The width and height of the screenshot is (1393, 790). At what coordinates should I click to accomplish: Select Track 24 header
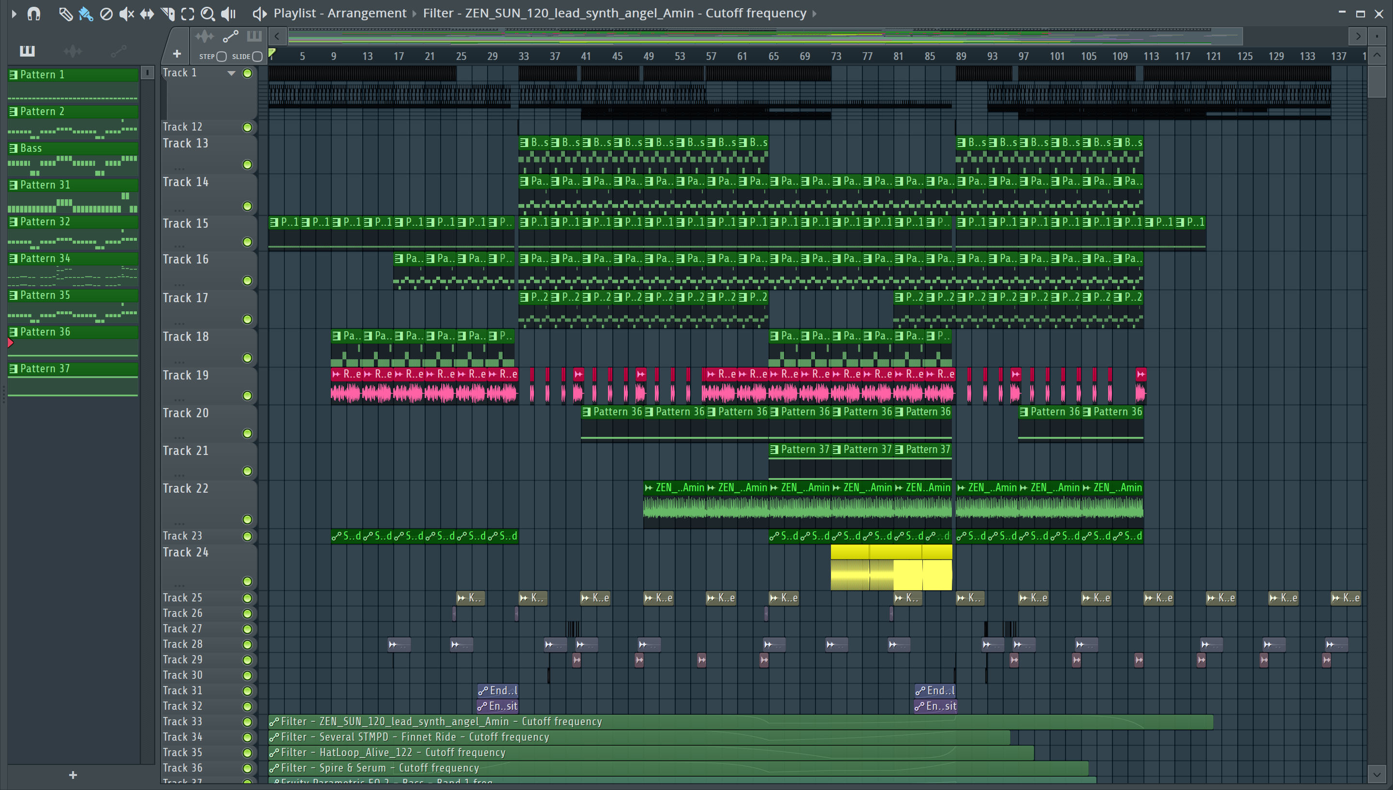pyautogui.click(x=208, y=567)
